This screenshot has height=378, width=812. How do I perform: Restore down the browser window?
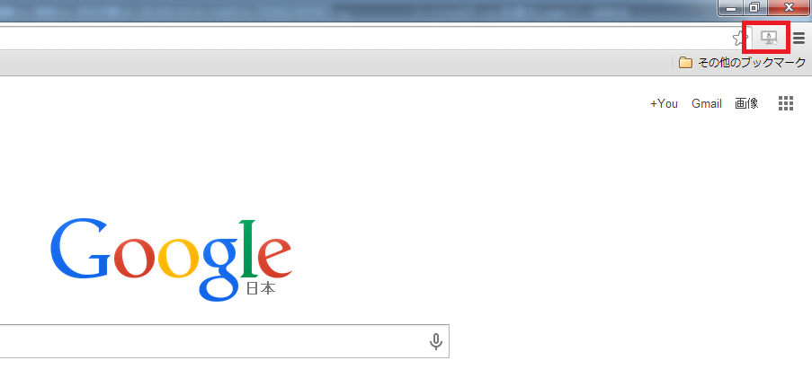point(755,7)
